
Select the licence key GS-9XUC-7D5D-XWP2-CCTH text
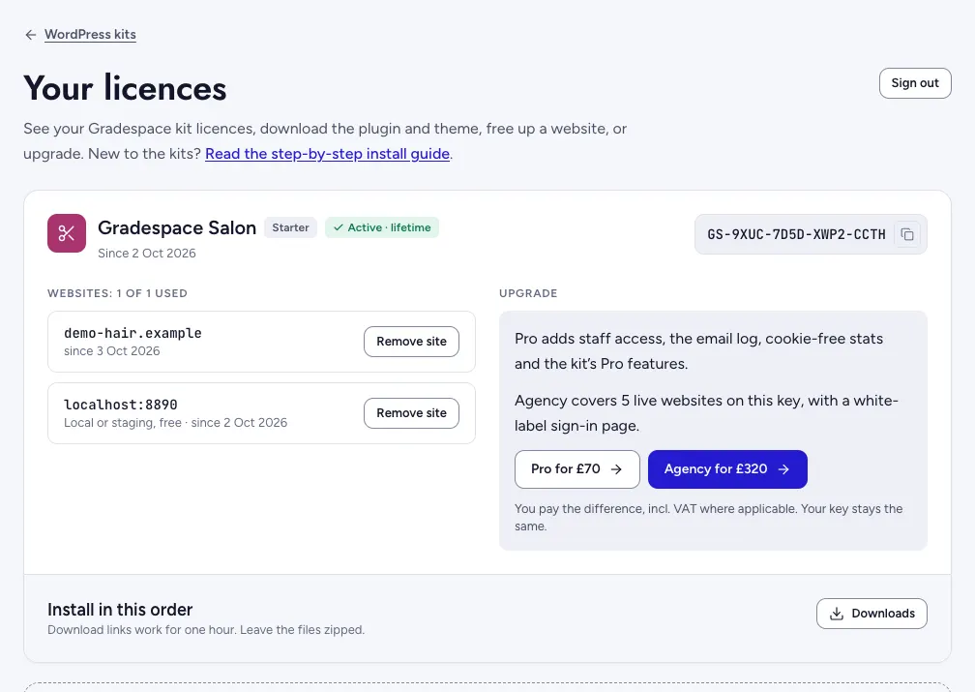pyautogui.click(x=796, y=234)
